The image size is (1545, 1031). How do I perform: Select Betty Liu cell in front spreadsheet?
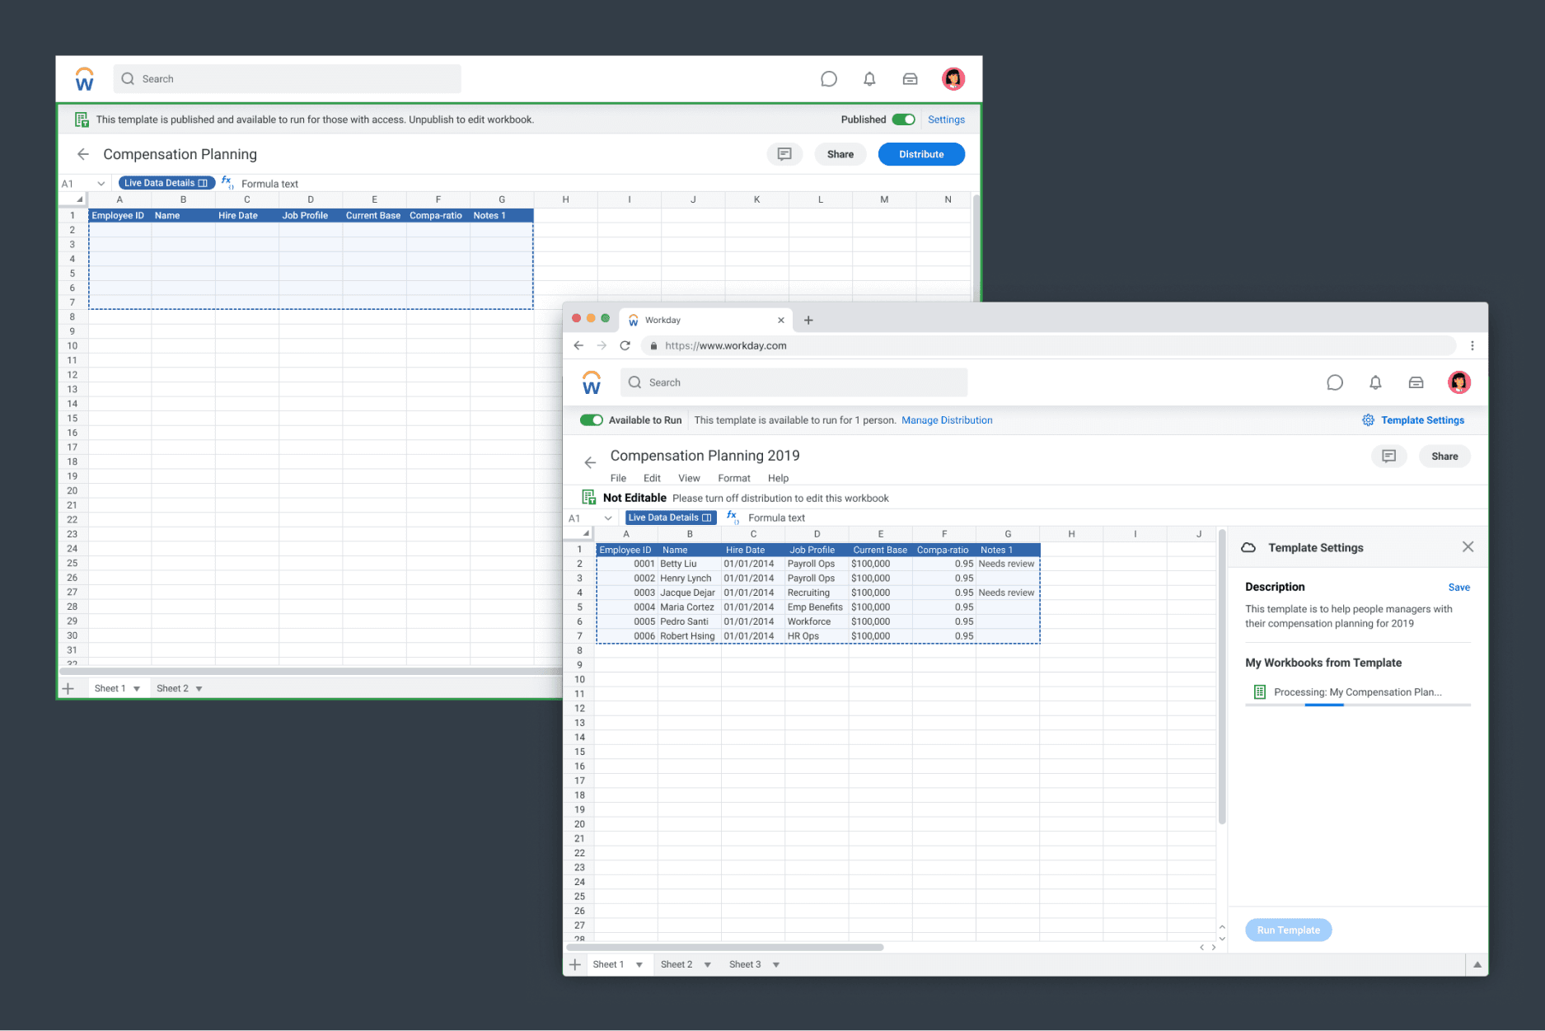click(690, 564)
